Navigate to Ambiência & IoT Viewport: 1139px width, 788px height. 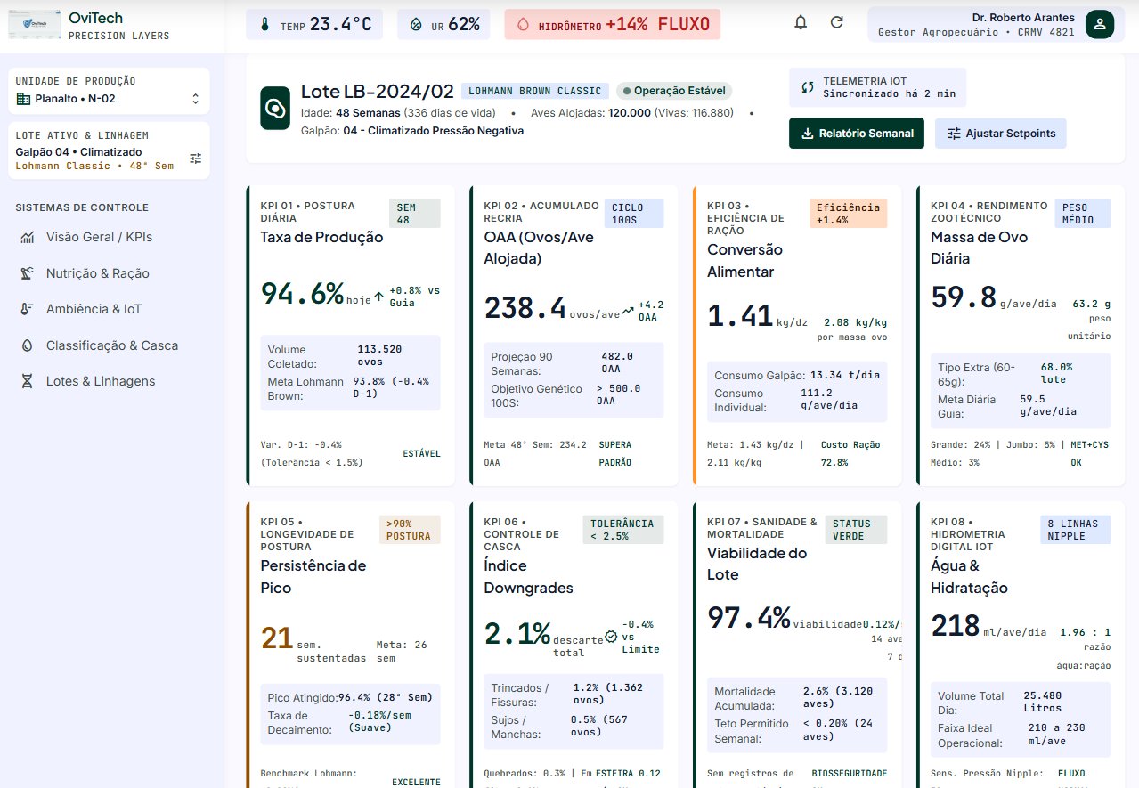(x=111, y=309)
